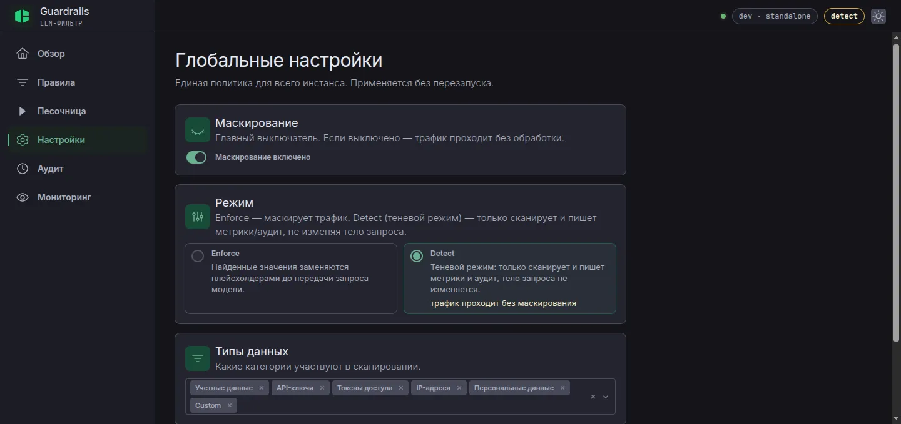Open the Настройки page

coord(78,140)
